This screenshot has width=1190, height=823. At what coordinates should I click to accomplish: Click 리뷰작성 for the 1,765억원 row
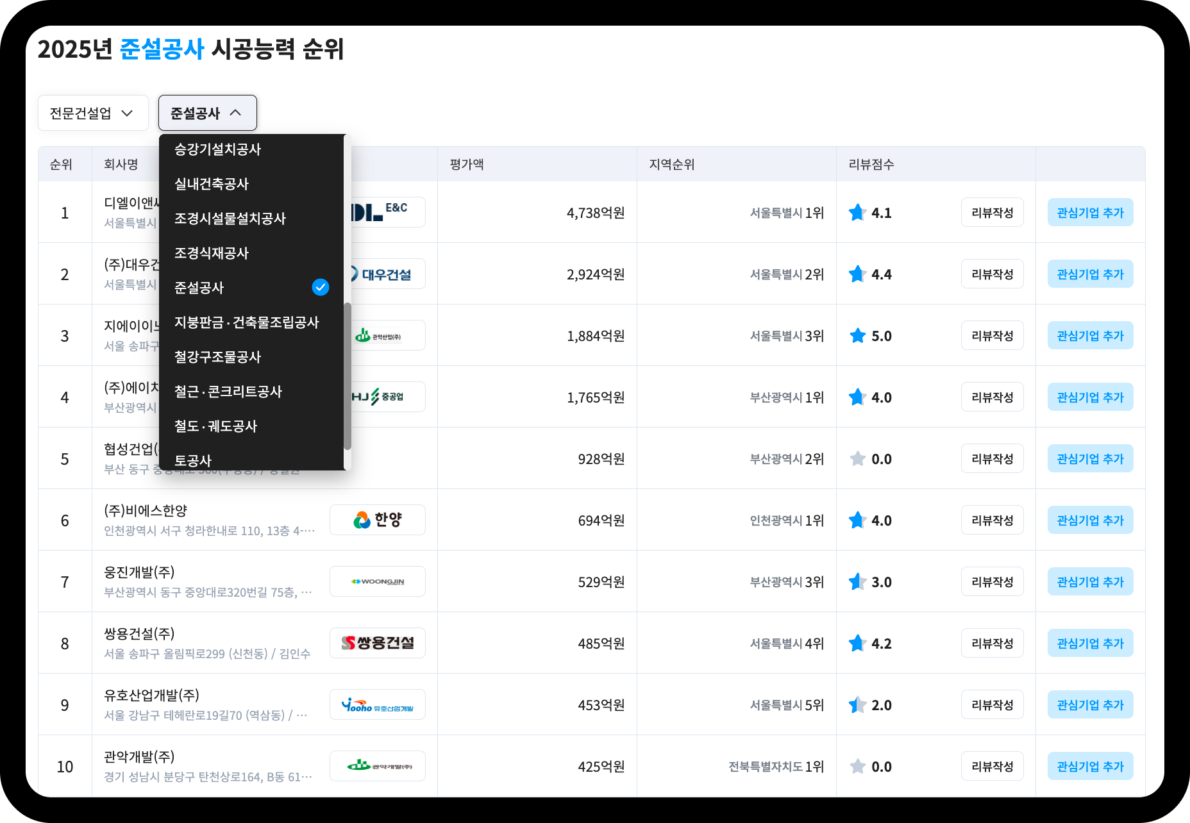[993, 397]
